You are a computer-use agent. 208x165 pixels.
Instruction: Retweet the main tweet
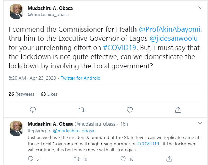[81, 110]
